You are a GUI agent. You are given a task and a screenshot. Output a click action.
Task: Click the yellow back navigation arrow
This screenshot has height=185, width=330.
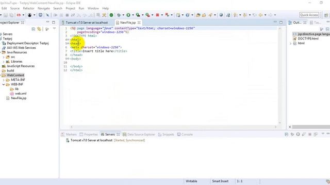pyautogui.click(x=260, y=15)
